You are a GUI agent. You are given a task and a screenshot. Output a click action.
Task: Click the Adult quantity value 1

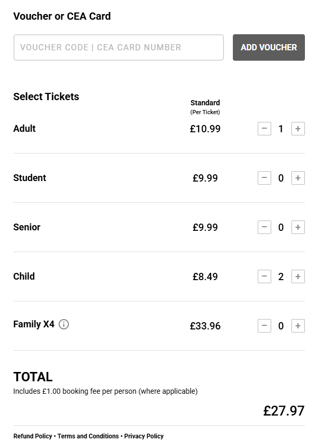click(x=281, y=129)
